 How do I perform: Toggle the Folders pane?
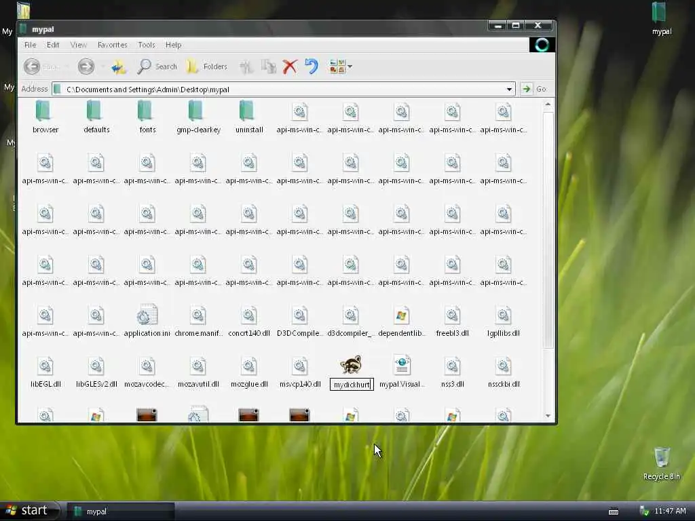(x=206, y=66)
